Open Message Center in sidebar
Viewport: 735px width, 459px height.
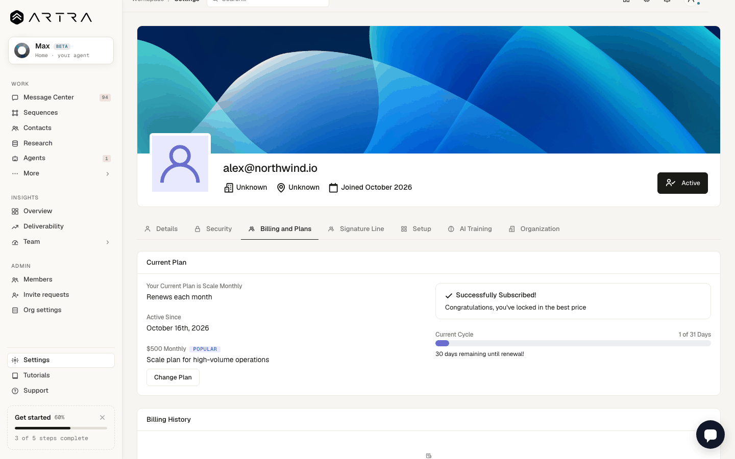coord(61,97)
